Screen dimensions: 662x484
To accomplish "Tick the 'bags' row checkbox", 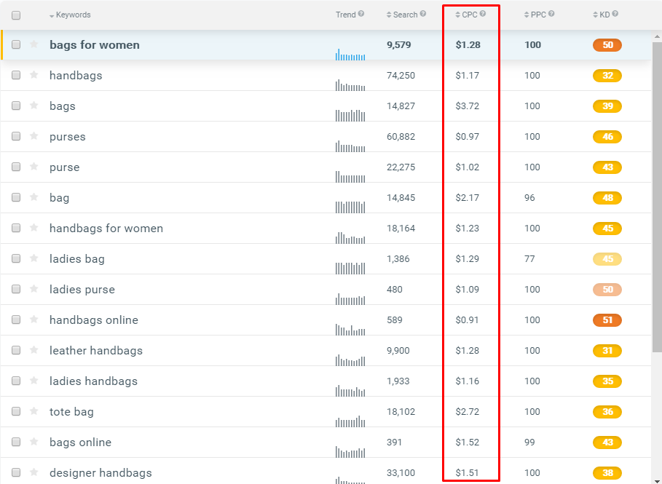I will 16,106.
